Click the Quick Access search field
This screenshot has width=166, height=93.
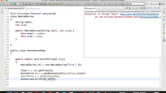click(137, 4)
